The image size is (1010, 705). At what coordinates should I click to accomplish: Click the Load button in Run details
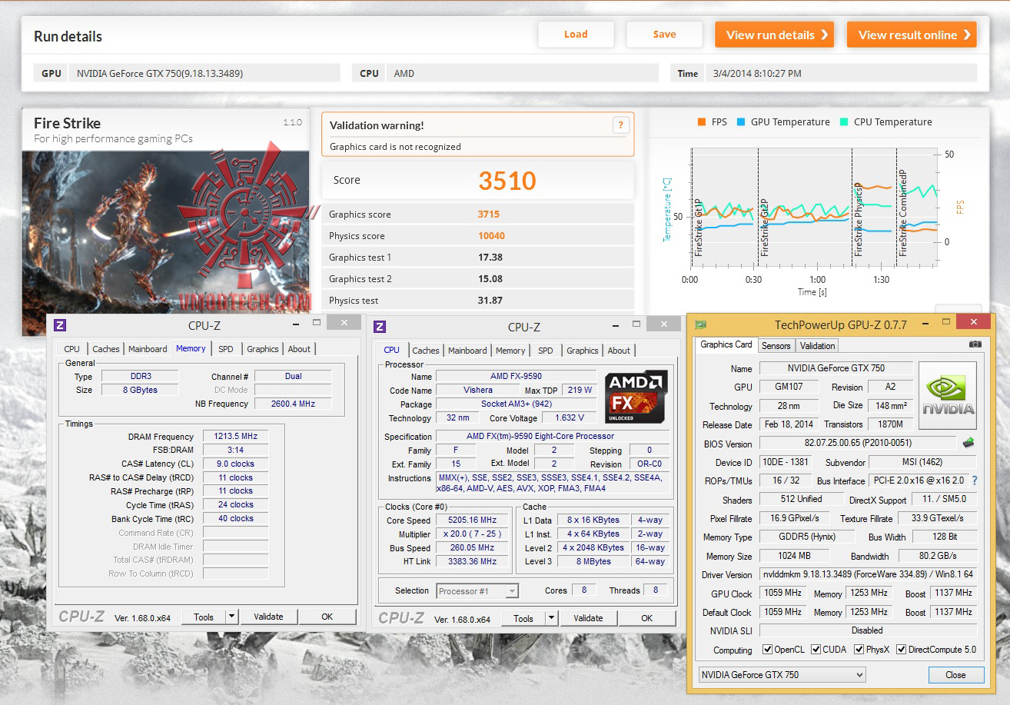point(576,35)
